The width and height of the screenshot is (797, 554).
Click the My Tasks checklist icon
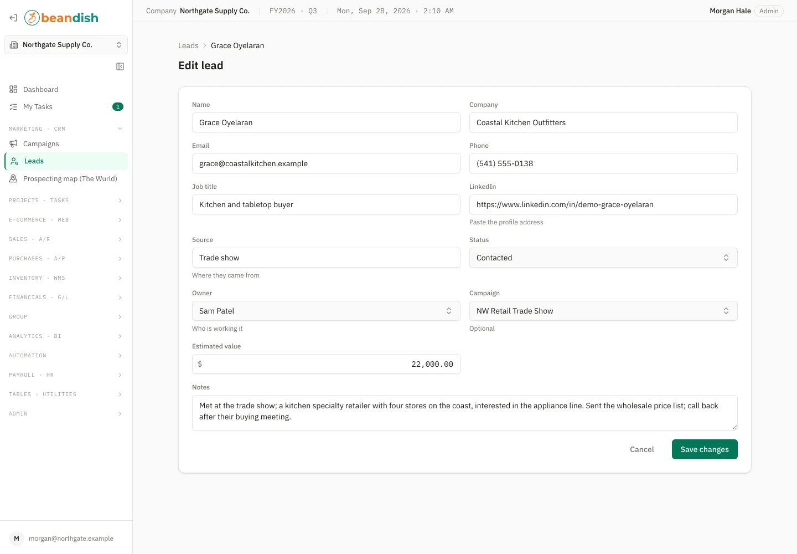(13, 107)
